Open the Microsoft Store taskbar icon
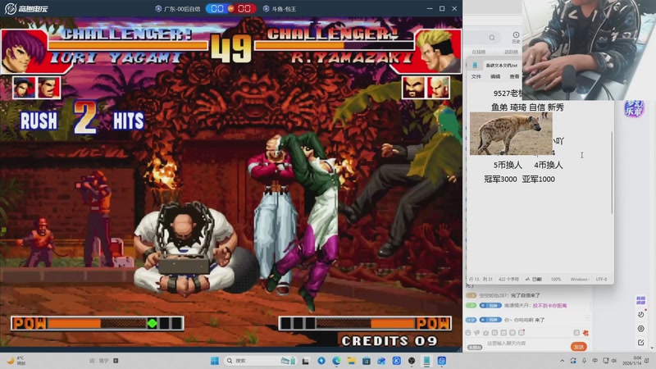This screenshot has width=656, height=369. (367, 361)
